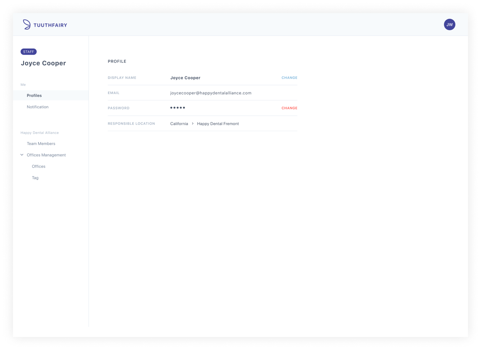Click the Joyce Cooper sidebar heading
481x350 pixels.
(43, 63)
